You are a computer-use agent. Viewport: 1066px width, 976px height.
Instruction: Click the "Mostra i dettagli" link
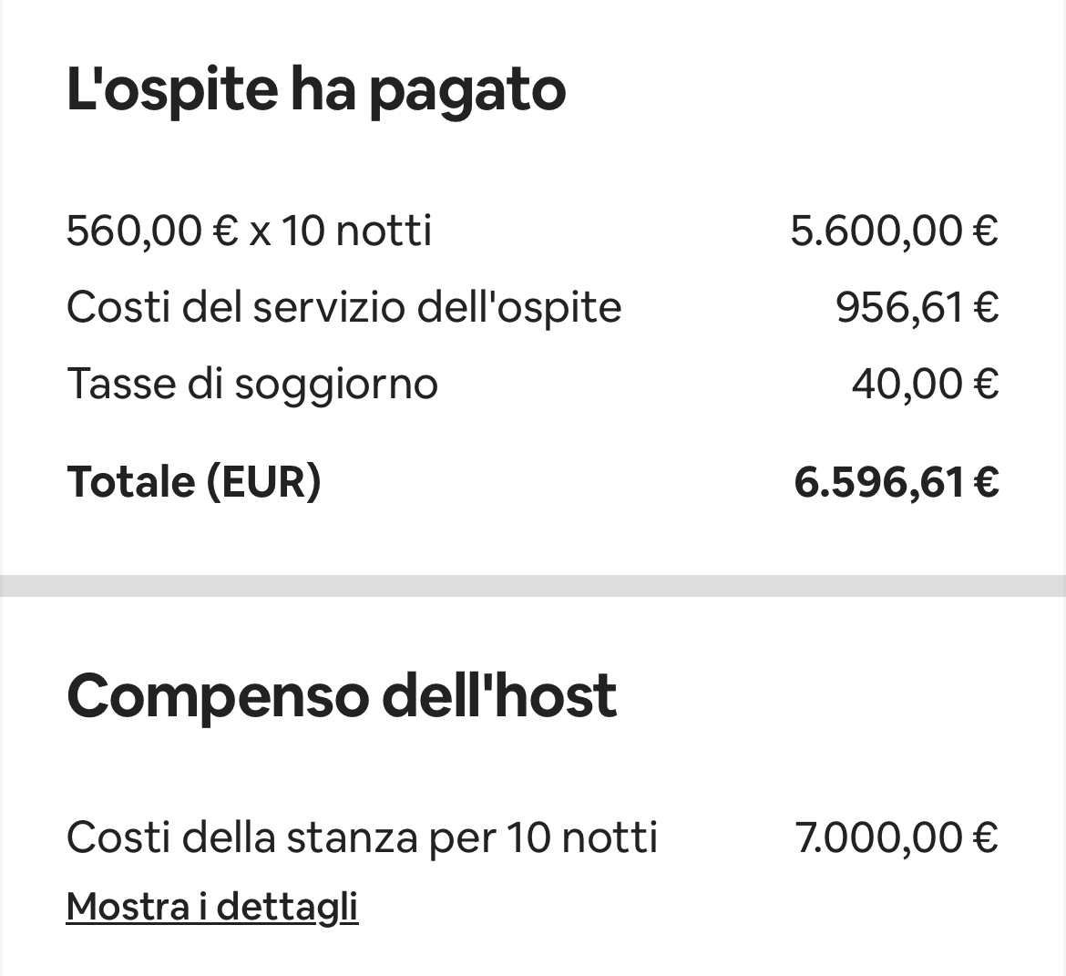click(x=212, y=906)
